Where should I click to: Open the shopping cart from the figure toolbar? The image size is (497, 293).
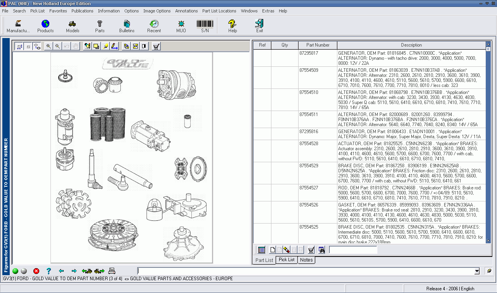coord(156,46)
